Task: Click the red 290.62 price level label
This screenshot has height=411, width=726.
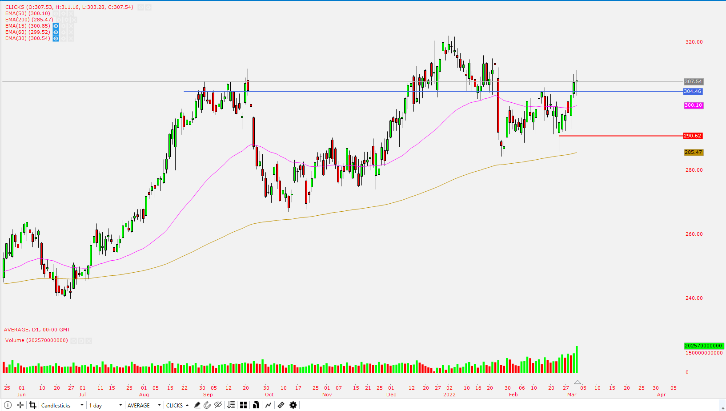Action: [x=693, y=136]
